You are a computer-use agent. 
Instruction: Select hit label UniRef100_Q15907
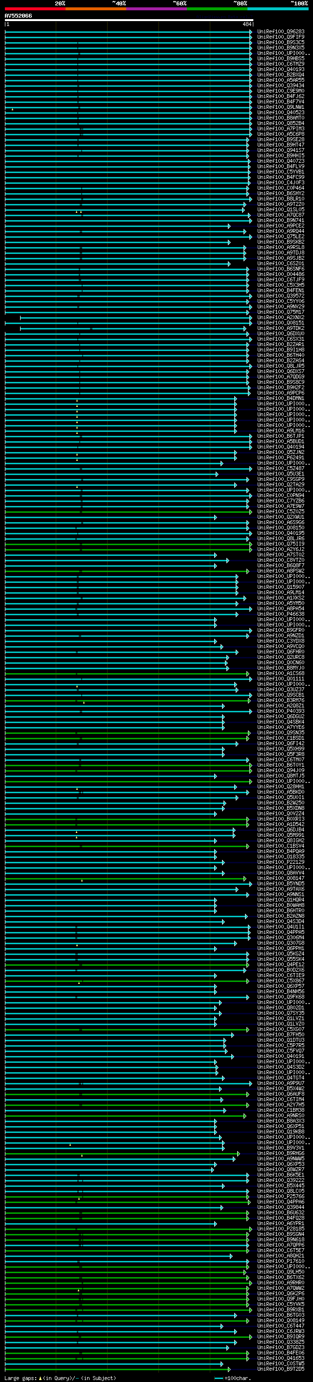pyautogui.click(x=281, y=587)
